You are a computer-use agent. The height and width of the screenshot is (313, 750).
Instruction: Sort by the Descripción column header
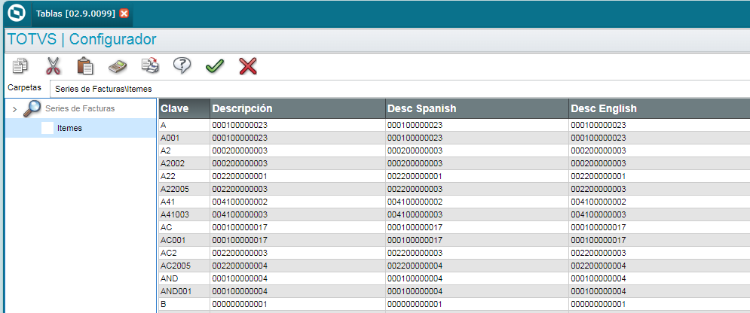click(298, 109)
